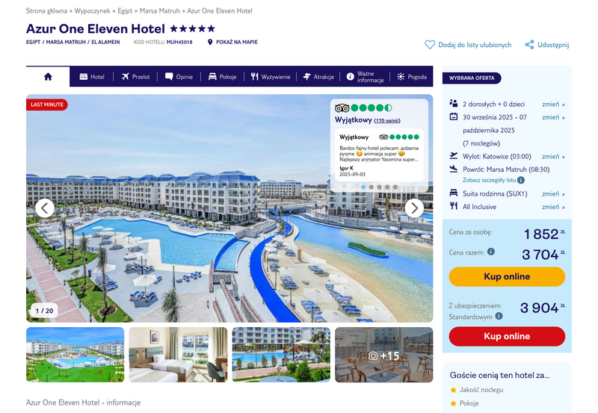Select second dot in review carousel

[x=372, y=187]
